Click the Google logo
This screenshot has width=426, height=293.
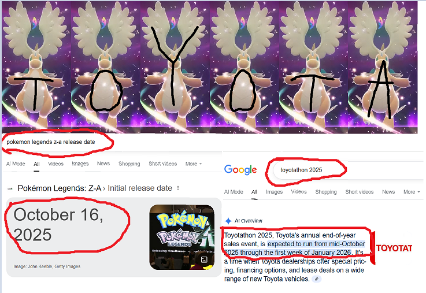240,170
